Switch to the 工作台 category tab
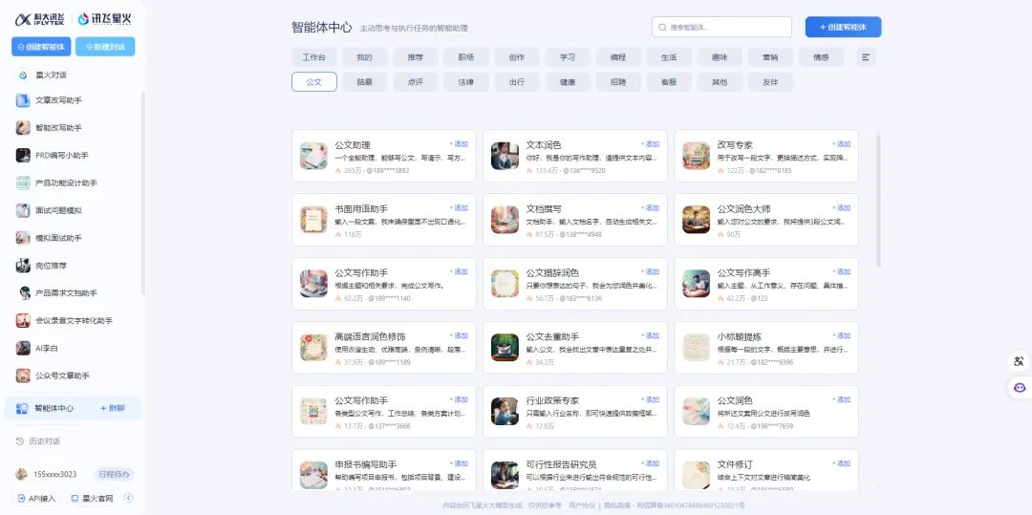Viewport: 1032px width, 515px height. click(x=314, y=57)
